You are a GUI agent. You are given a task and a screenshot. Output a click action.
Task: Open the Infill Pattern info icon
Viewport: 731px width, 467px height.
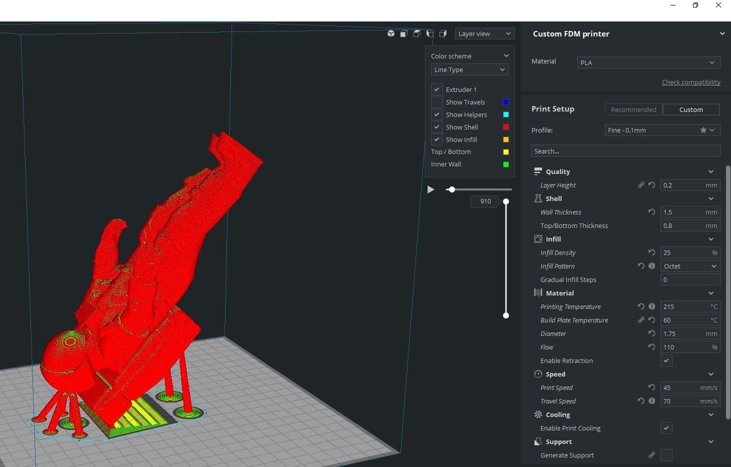(651, 266)
